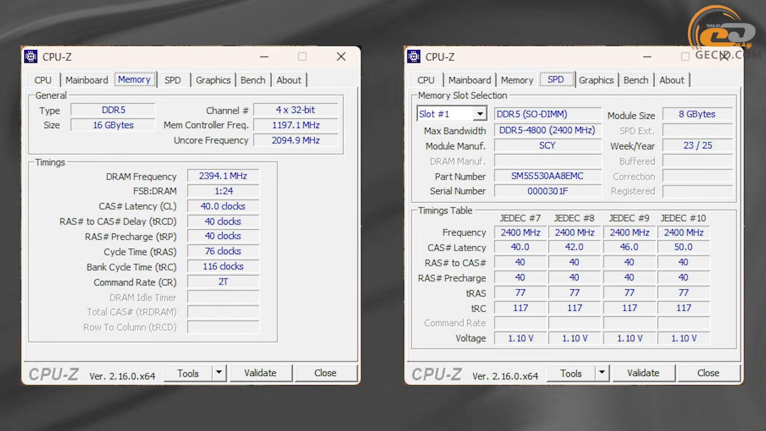Expand Tools dropdown arrow in left window
Screen dimensions: 766x431
[x=219, y=373]
